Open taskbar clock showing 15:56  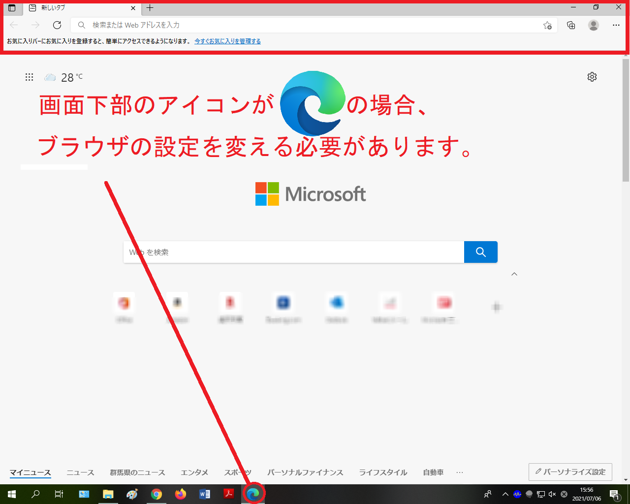(x=587, y=494)
